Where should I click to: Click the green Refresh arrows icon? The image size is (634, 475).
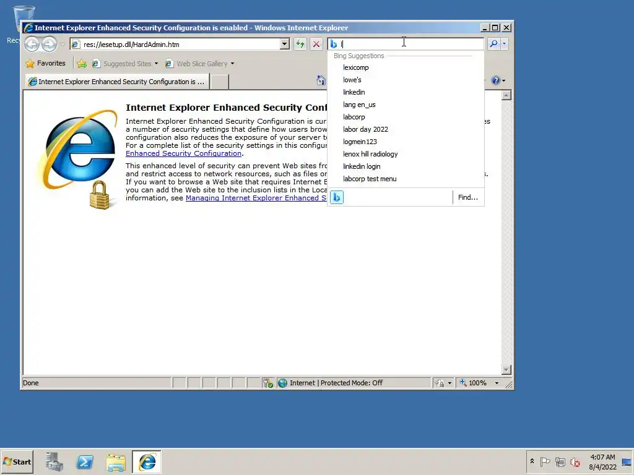tap(300, 44)
